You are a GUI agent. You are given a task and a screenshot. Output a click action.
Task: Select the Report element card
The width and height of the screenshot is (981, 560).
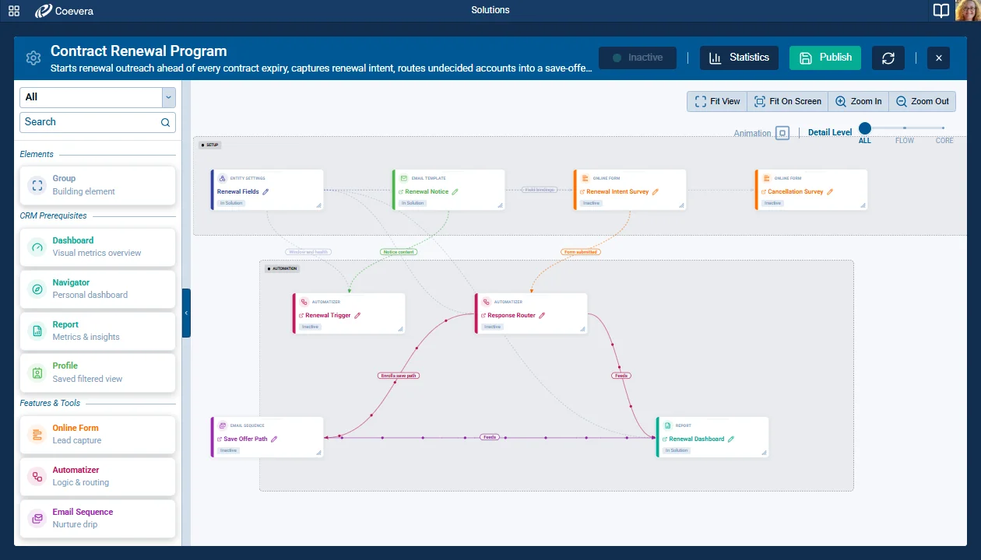(x=97, y=331)
